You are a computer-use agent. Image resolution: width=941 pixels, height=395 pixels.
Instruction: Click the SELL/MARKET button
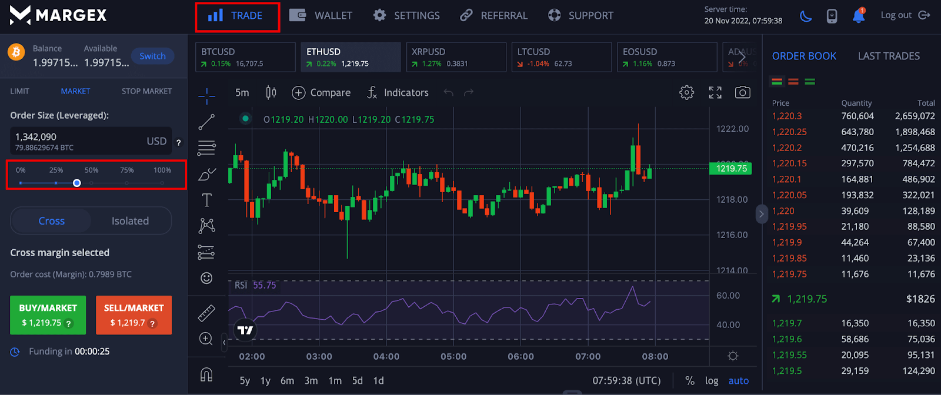(134, 315)
